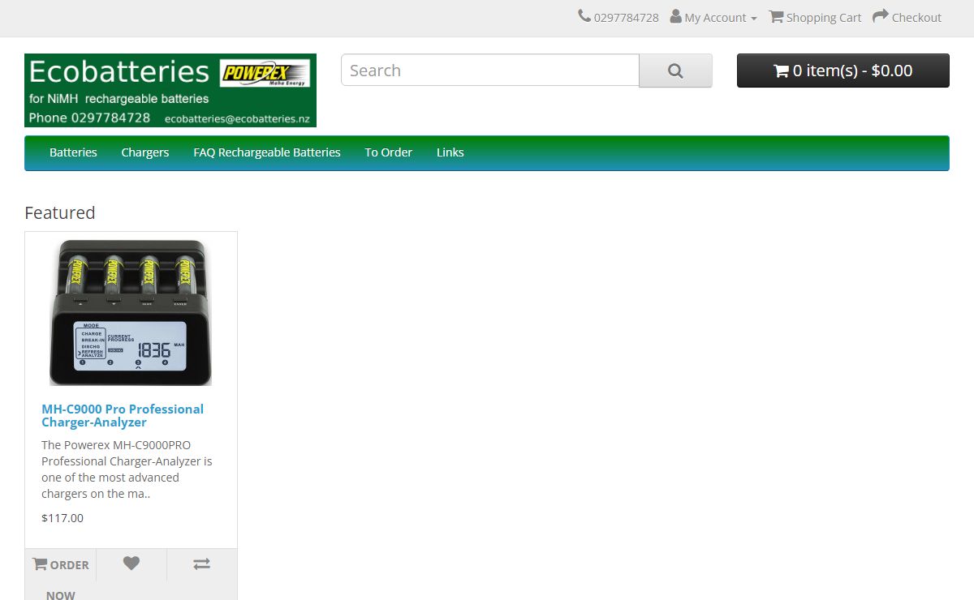Open MH-C9000 Pro Professional Charger-Analyzer title link
The image size is (974, 600).
coord(123,416)
